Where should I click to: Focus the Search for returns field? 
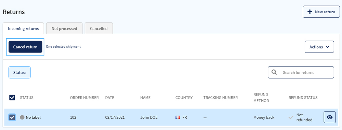click(301, 72)
